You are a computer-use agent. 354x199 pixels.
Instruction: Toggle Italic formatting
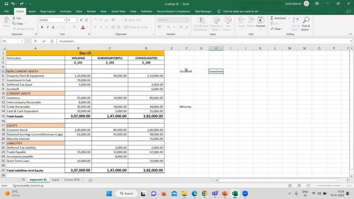click(x=48, y=27)
